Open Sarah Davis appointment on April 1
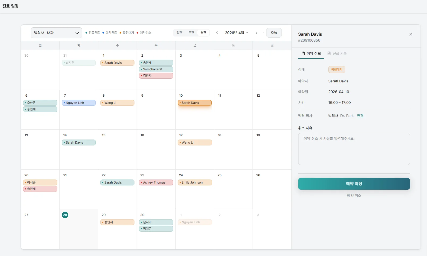The height and width of the screenshot is (256, 427). [x=117, y=63]
